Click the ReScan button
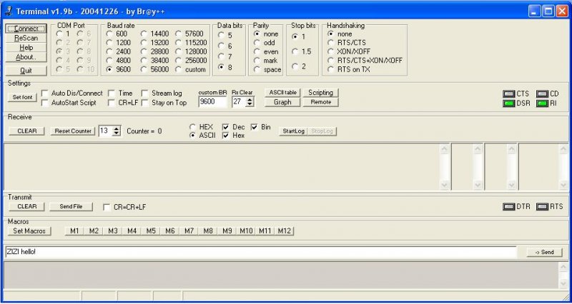Image resolution: width=572 pixels, height=304 pixels. click(26, 38)
